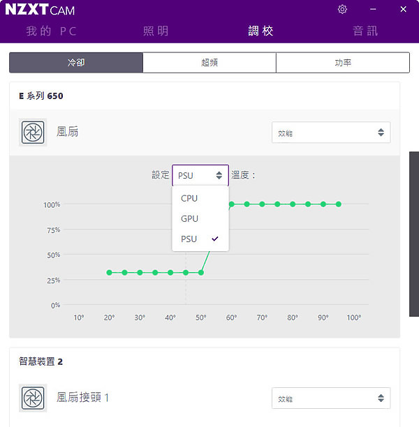Minimize the NZXT CAM window
419x427 pixels.
pyautogui.click(x=373, y=9)
